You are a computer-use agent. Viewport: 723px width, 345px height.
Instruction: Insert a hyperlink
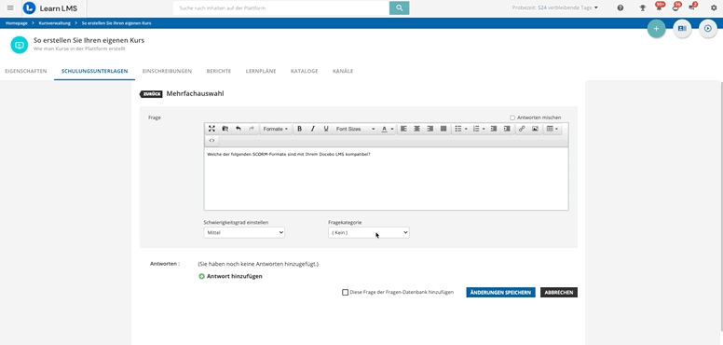(522, 129)
